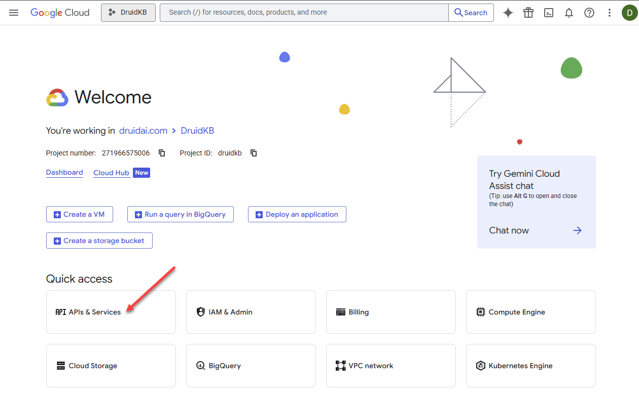Click the Chat now arrow
The width and height of the screenshot is (639, 394).
pyautogui.click(x=577, y=230)
